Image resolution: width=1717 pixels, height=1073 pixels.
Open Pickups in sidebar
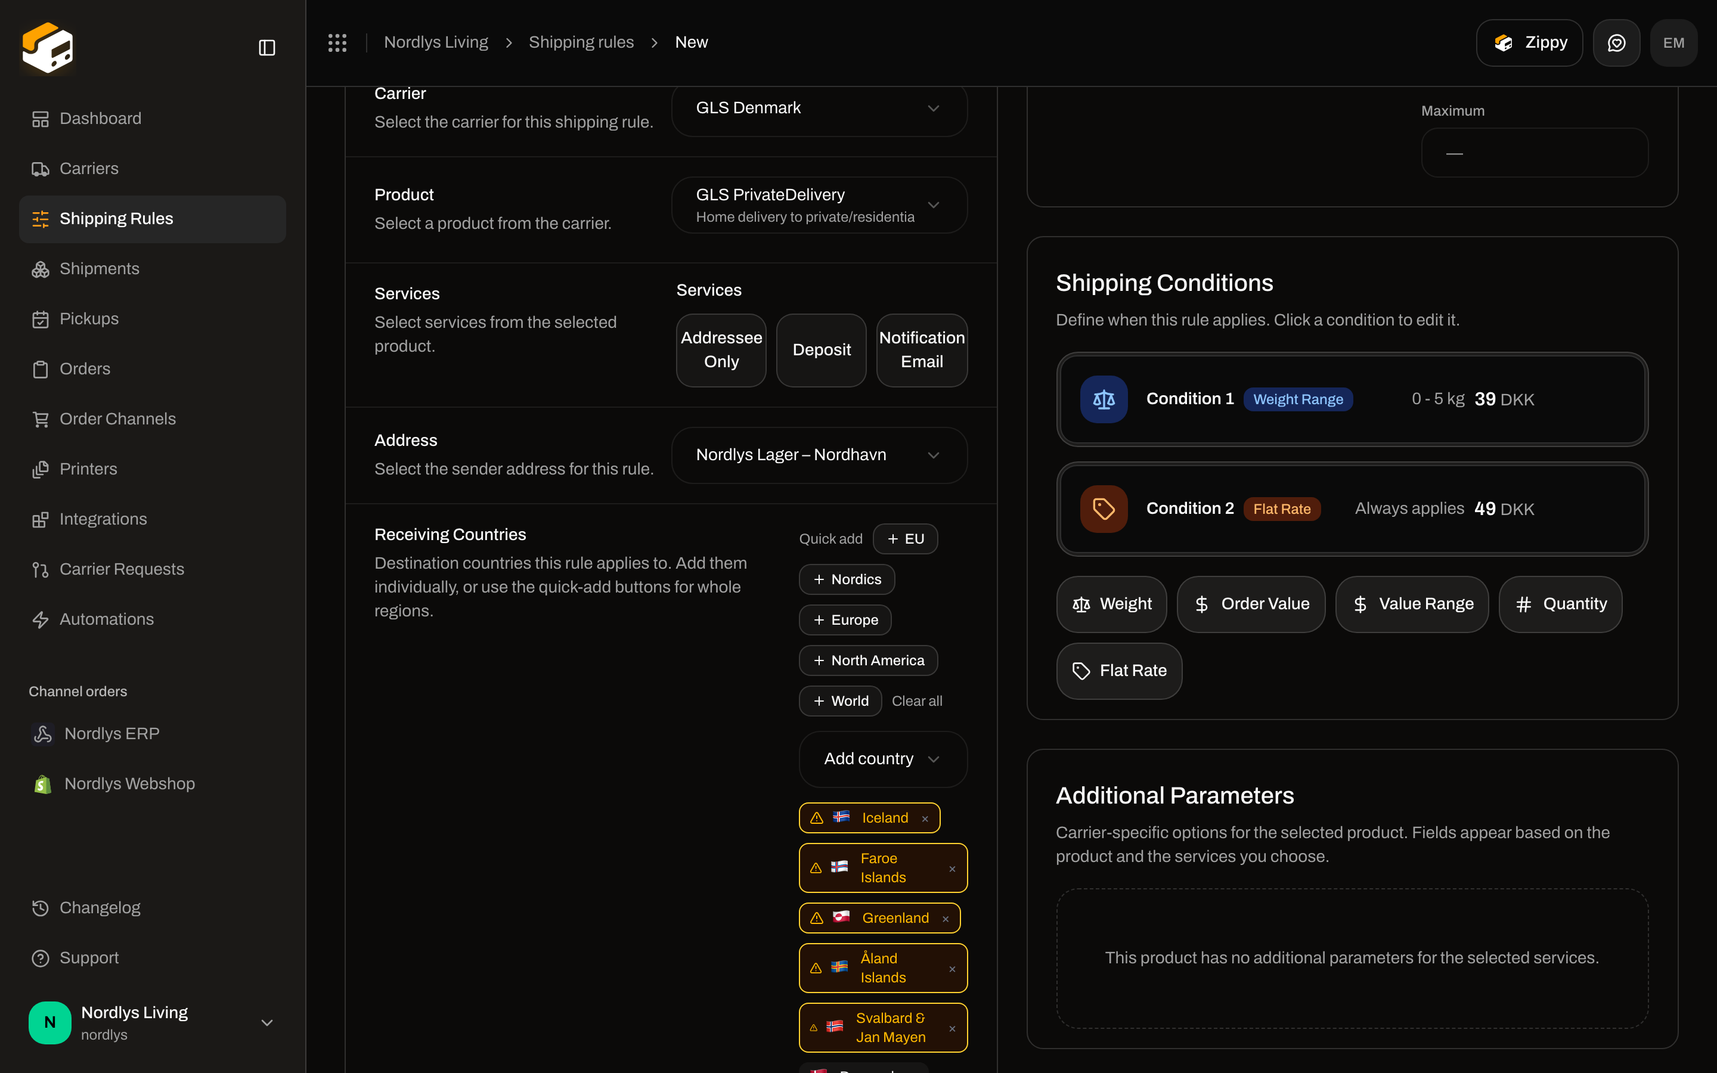153,320
